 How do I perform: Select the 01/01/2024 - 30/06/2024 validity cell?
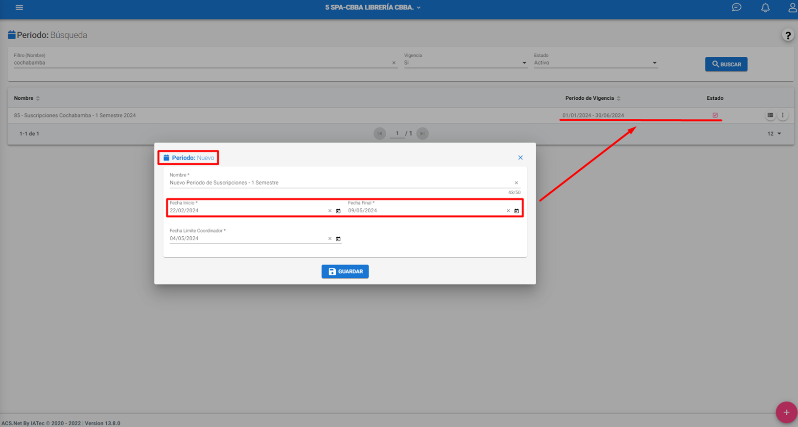coord(593,115)
